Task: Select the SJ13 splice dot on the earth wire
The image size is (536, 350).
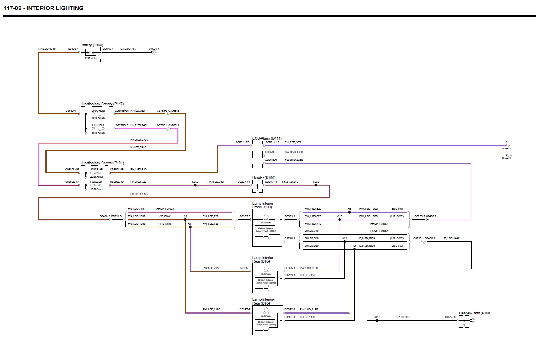Action: click(367, 320)
